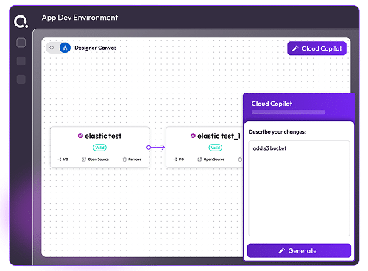
Task: Switch to blue designer view toggle icon
Action: tap(65, 48)
